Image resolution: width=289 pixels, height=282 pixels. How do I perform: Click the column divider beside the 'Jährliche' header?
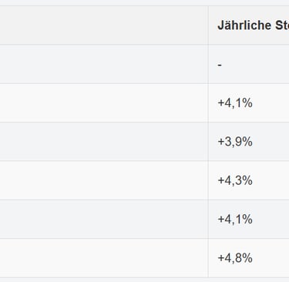[208, 25]
